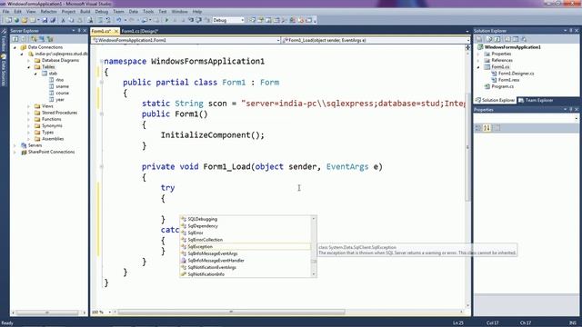Viewport: 582px width, 327px height.
Task: Collapse the Tables folder node
Action: [28, 67]
